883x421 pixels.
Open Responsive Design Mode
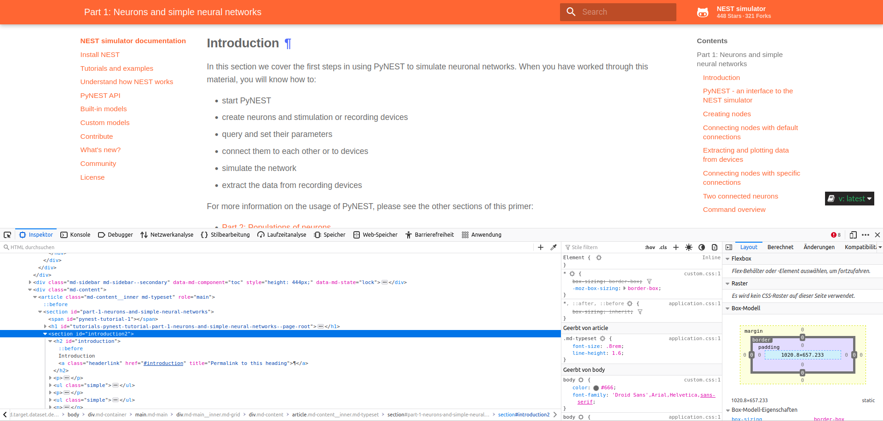pyautogui.click(x=852, y=235)
